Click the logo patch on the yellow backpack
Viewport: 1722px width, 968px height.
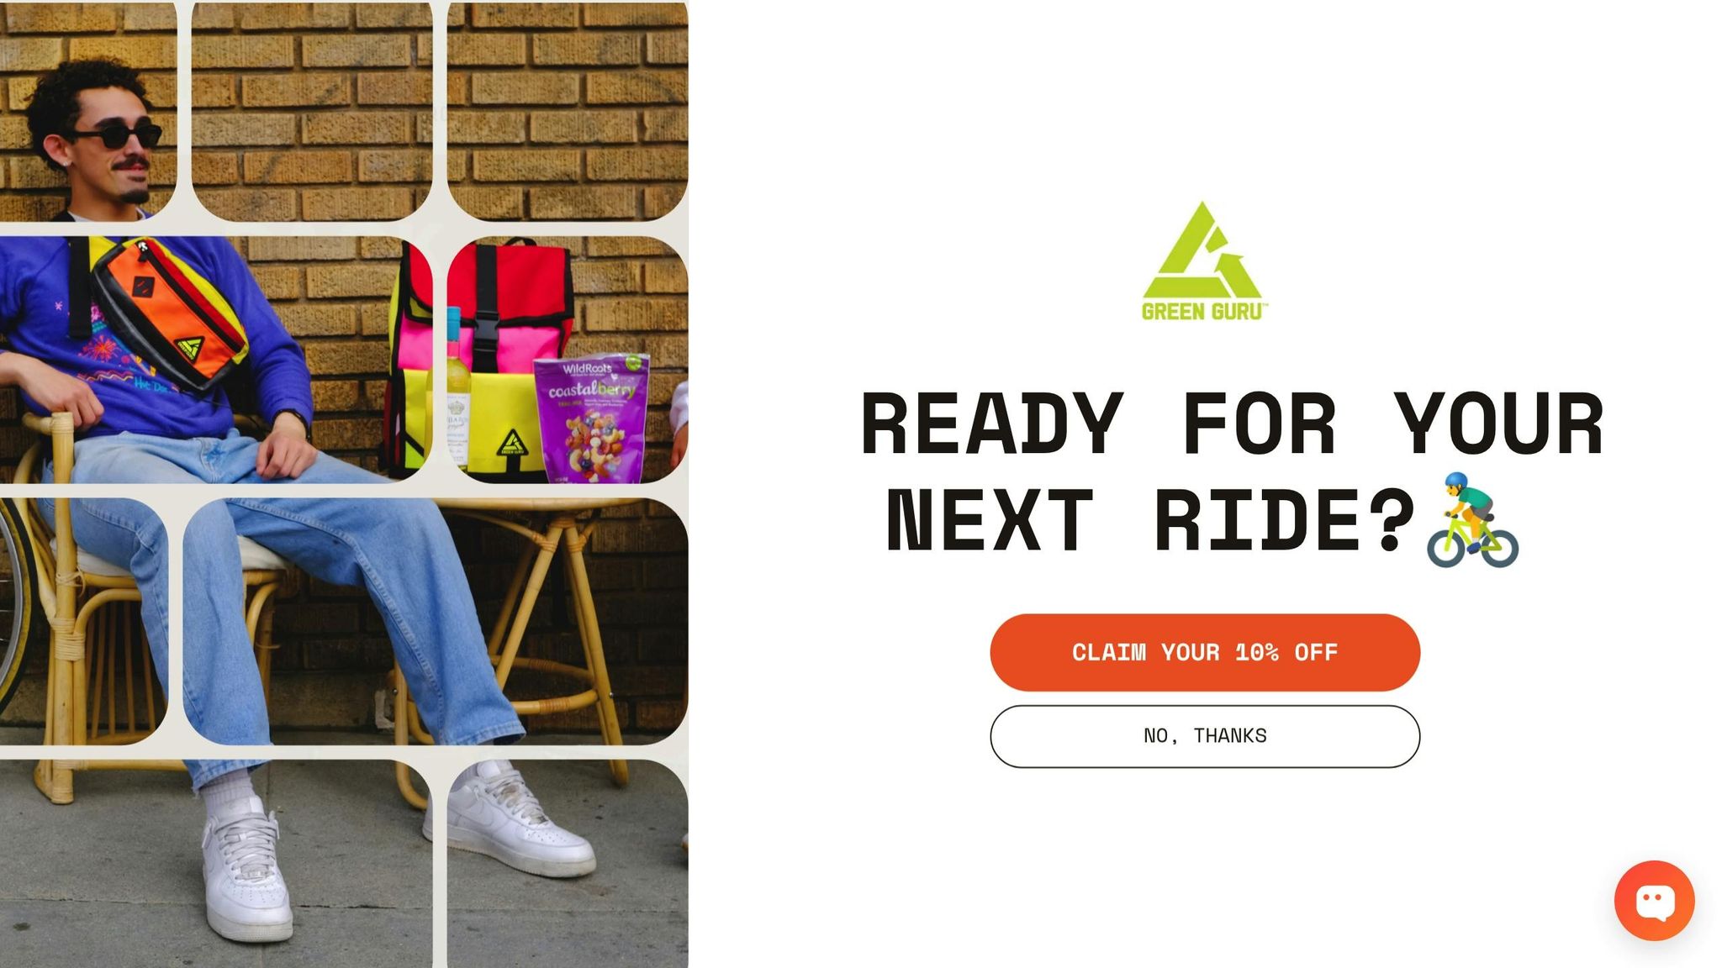click(x=511, y=442)
